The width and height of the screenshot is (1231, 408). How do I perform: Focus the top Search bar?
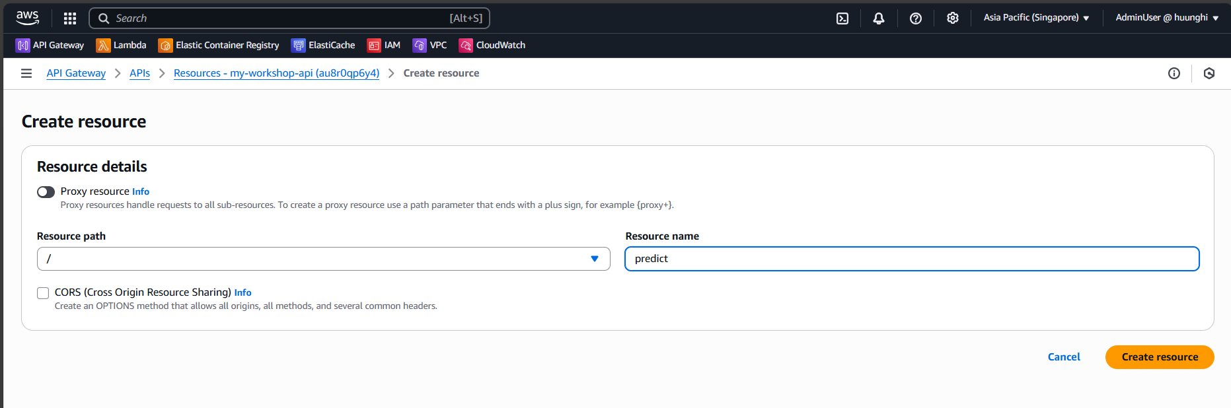(289, 18)
